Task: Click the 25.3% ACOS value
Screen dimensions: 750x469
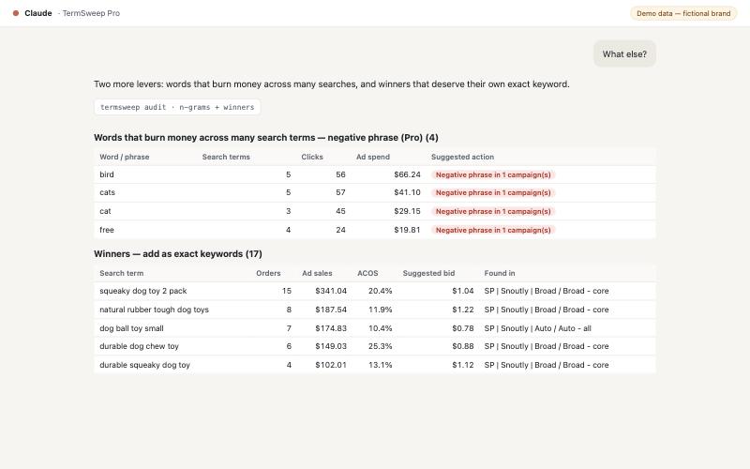Action: [x=381, y=346]
